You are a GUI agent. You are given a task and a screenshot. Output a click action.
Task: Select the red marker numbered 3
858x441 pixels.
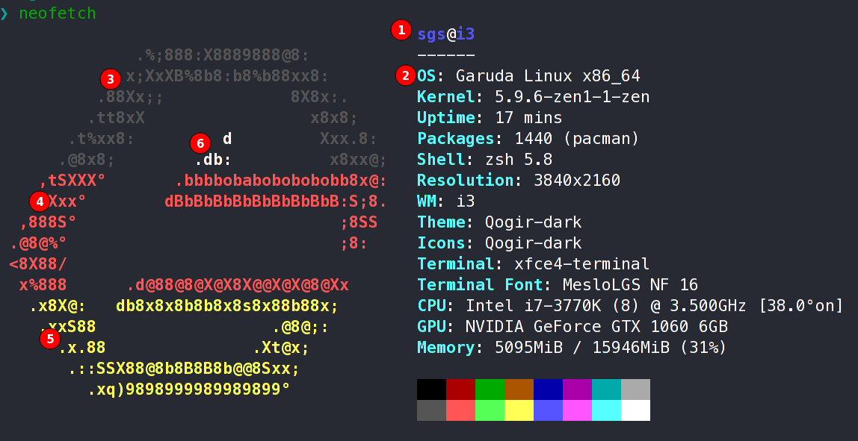tap(110, 78)
